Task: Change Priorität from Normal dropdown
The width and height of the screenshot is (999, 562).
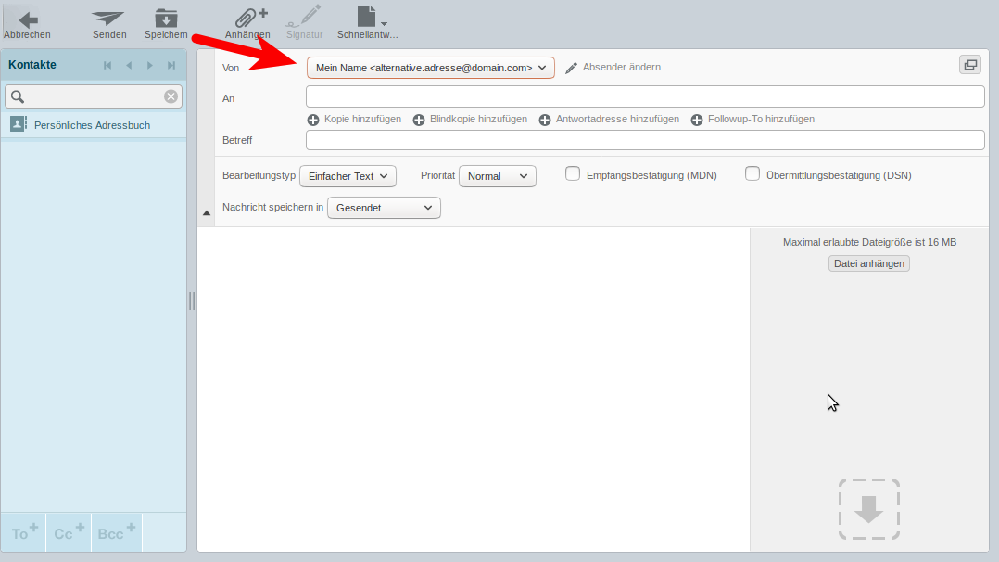Action: pos(497,176)
